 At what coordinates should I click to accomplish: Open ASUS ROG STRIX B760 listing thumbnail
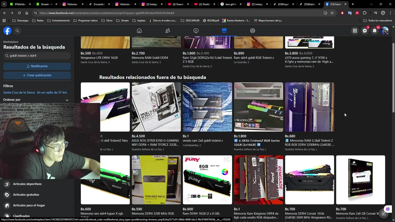[156, 107]
